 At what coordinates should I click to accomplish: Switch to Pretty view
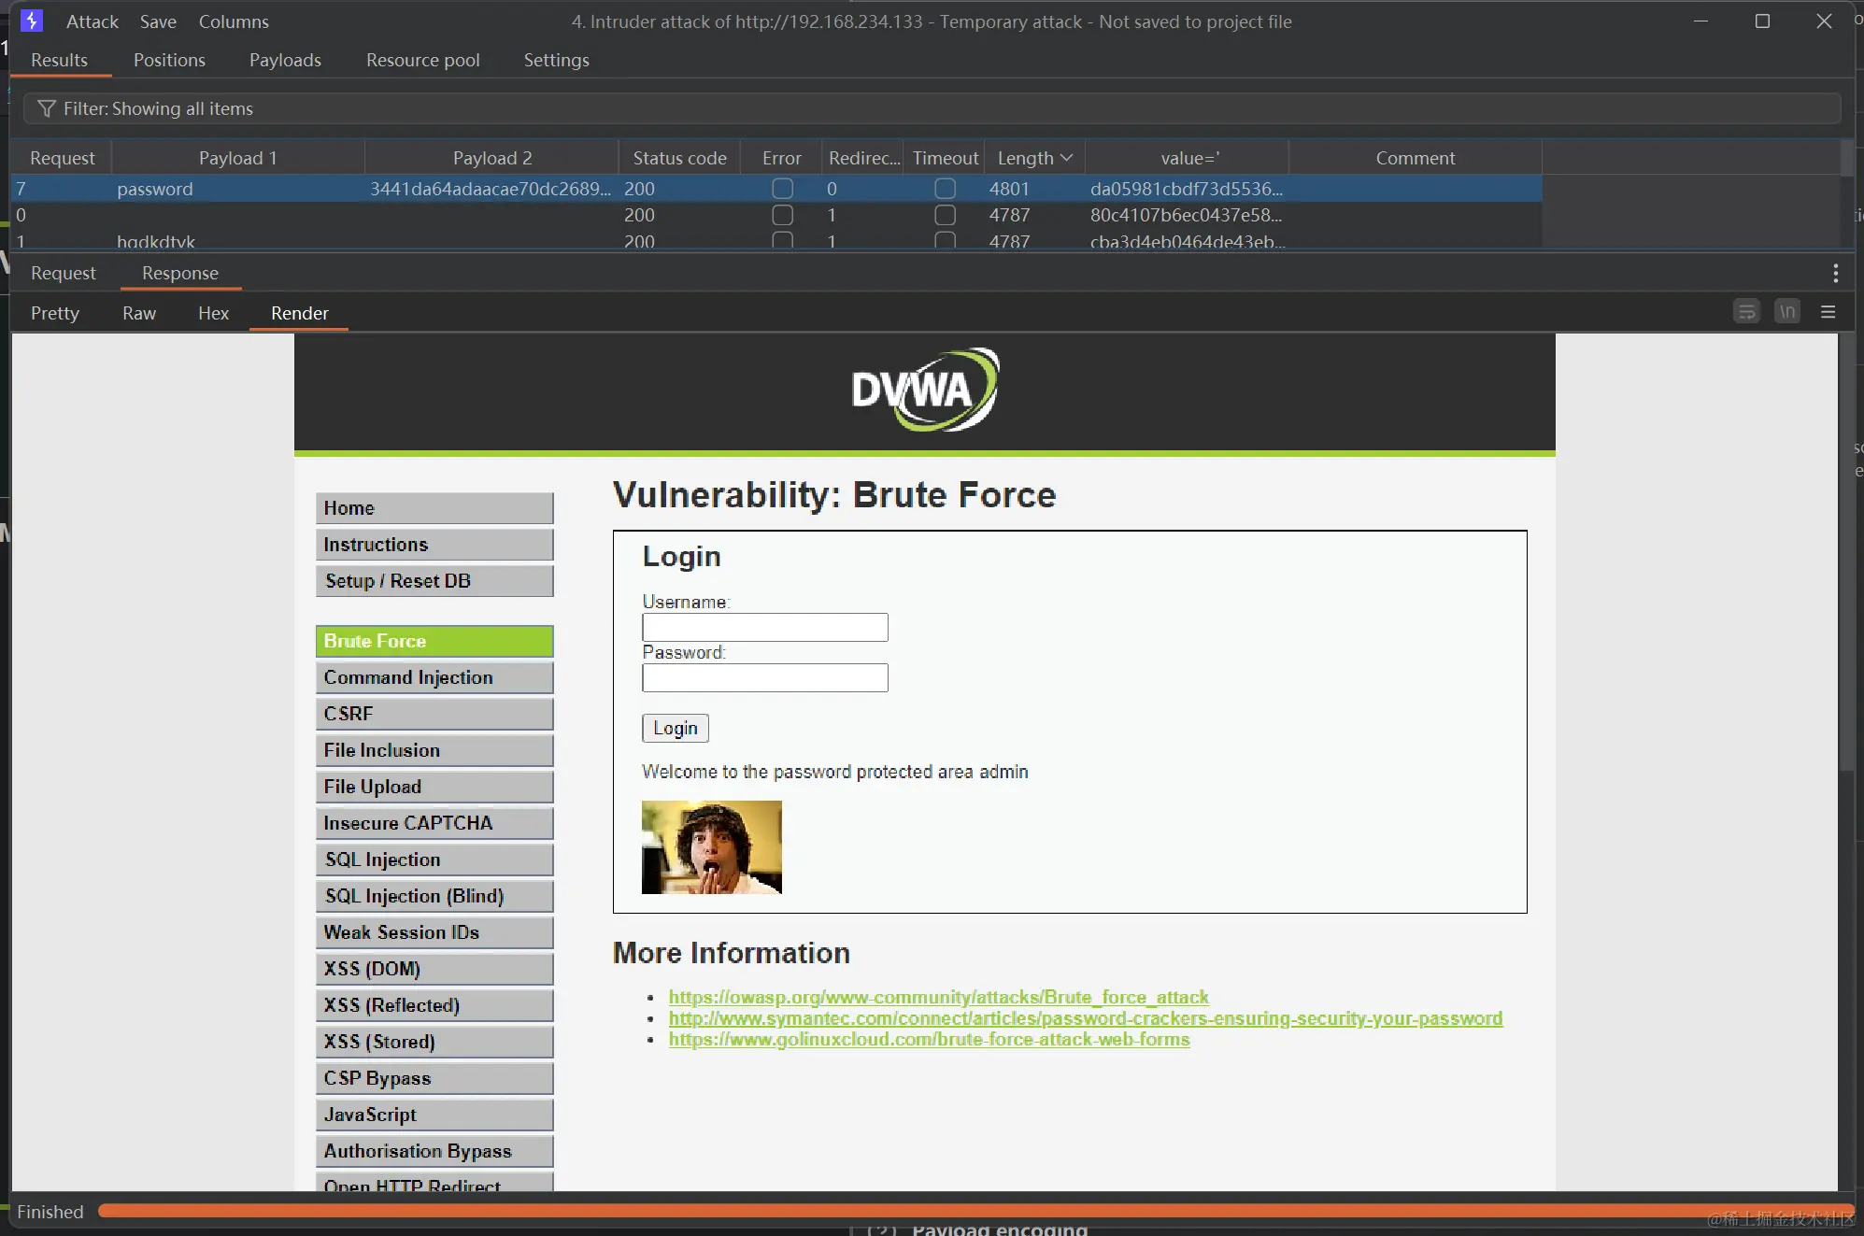pos(54,313)
